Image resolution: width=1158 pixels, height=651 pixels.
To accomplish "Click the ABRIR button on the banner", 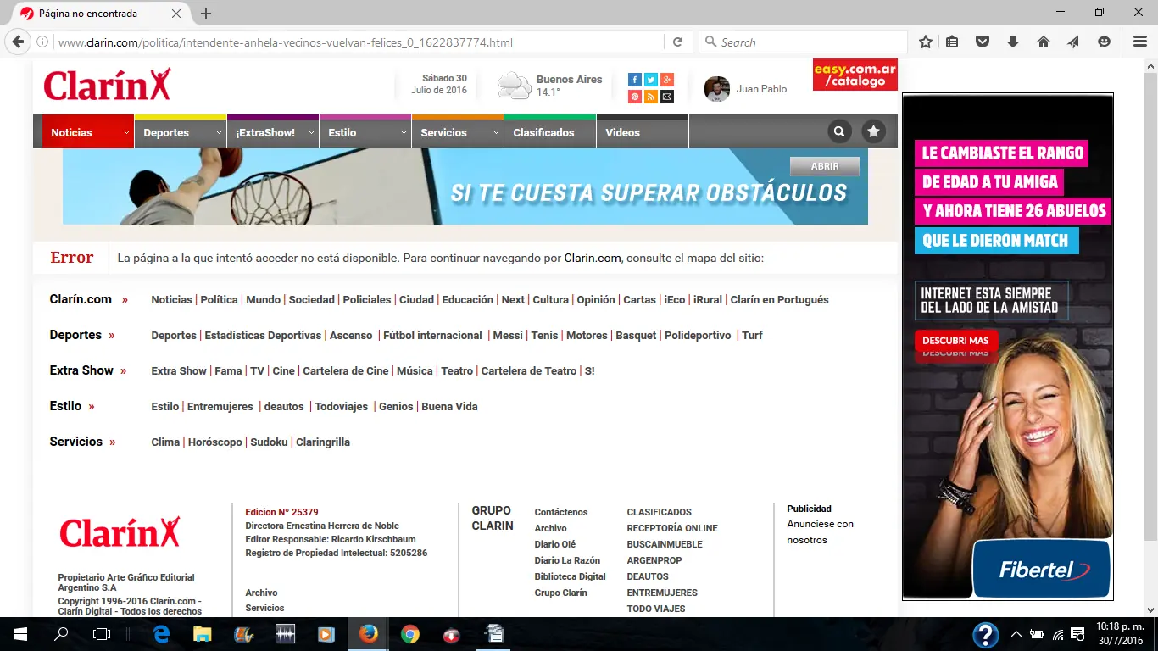I will [825, 166].
